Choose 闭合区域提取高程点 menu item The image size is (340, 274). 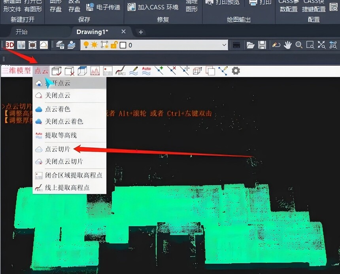[x=70, y=175]
